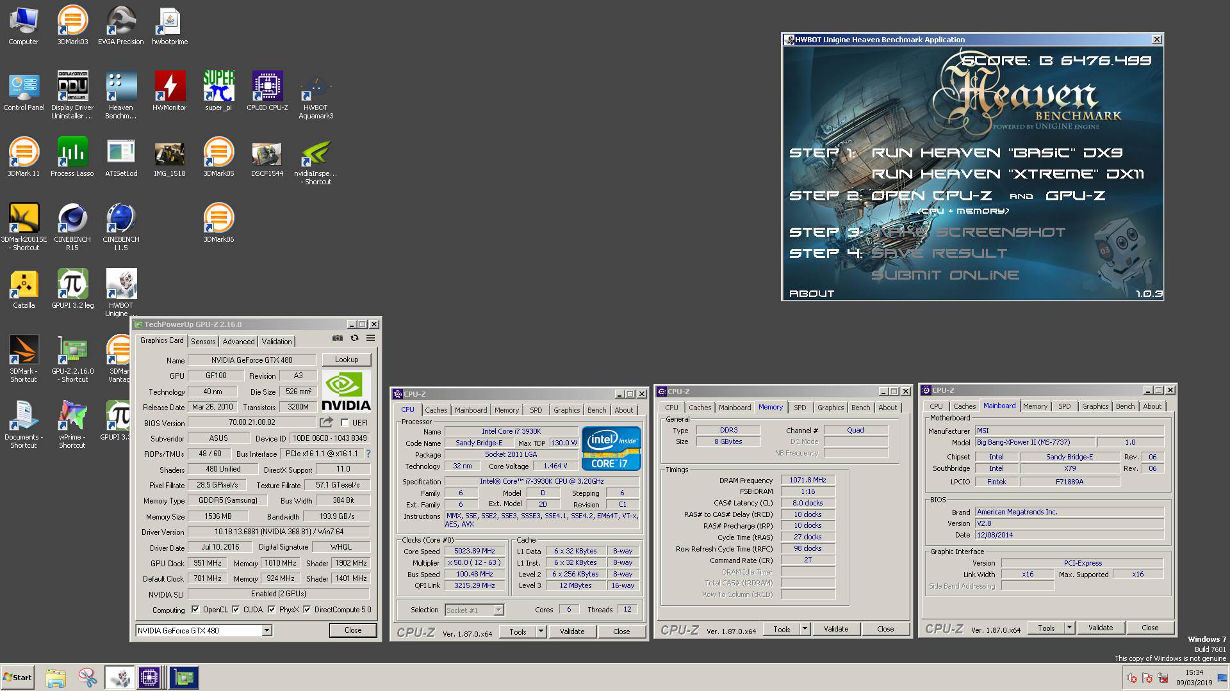Launch CINEBENCH R15 desktop icon
This screenshot has height=691, width=1230.
tap(72, 227)
